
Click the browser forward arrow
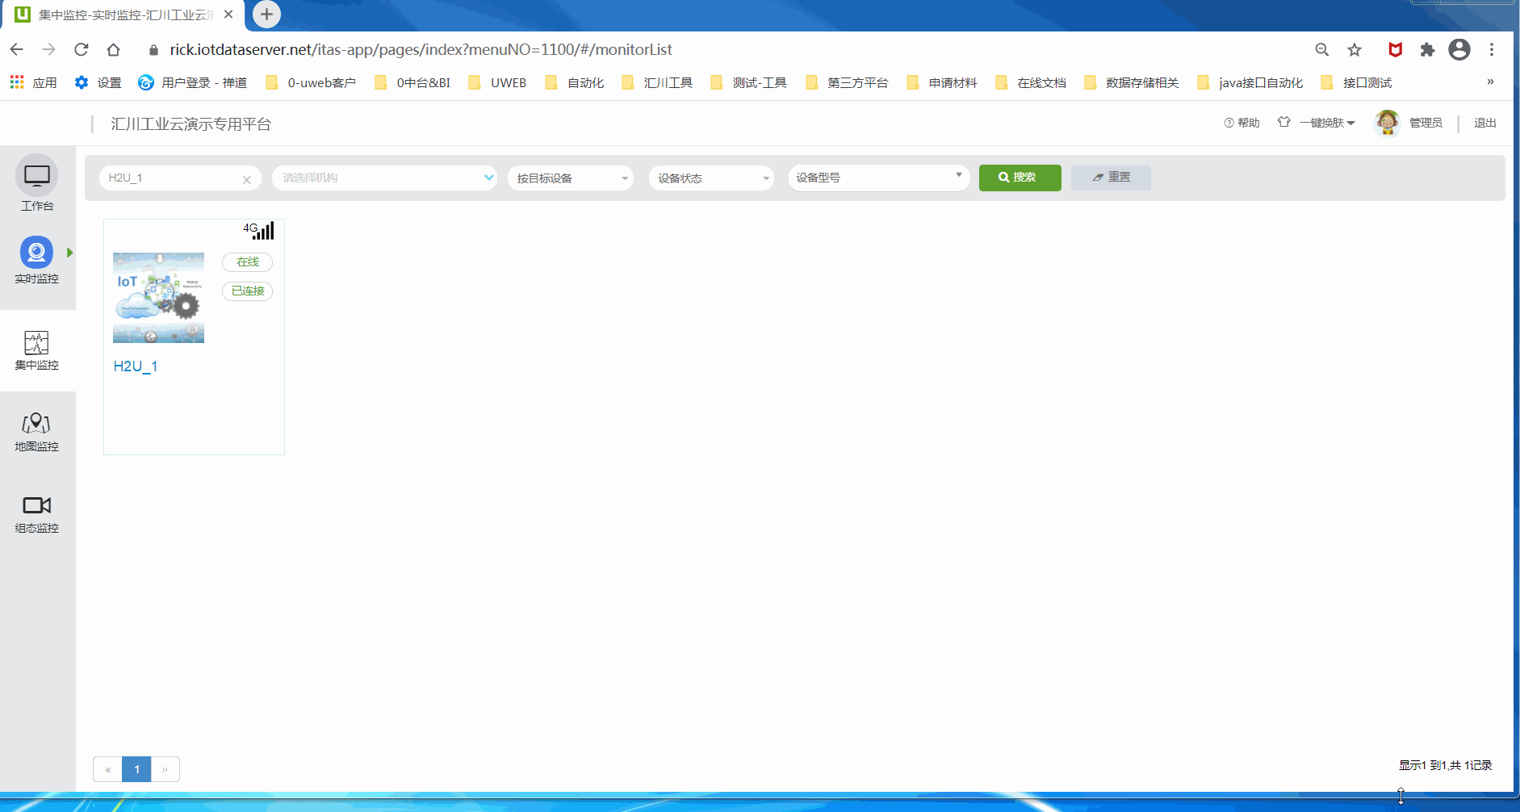pyautogui.click(x=49, y=49)
